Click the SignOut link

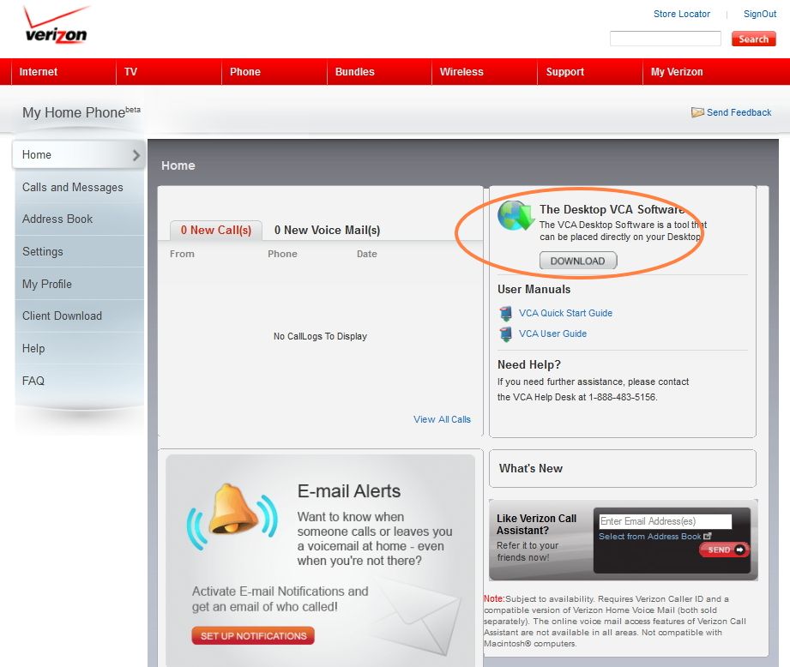[760, 14]
